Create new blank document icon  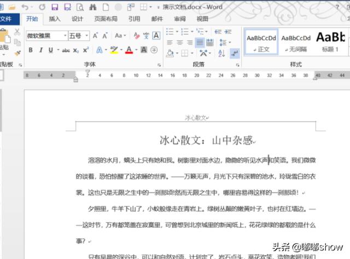106,7
